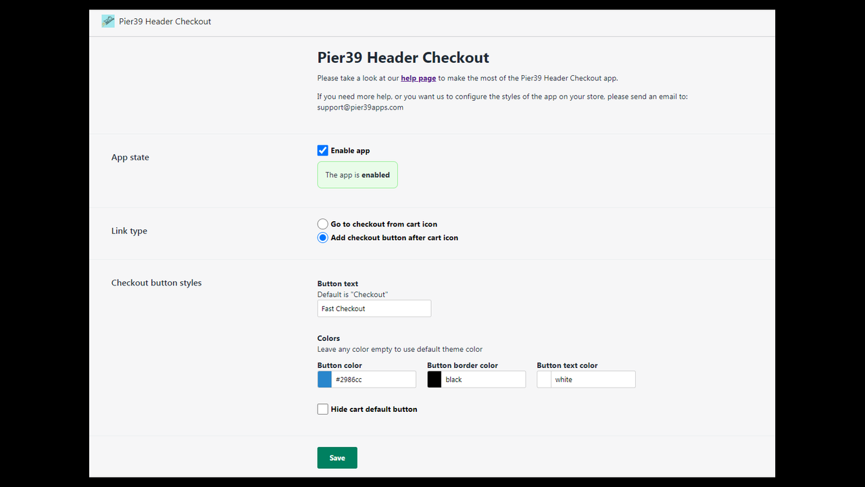Open the help page link
Viewport: 865px width, 487px height.
(x=418, y=78)
